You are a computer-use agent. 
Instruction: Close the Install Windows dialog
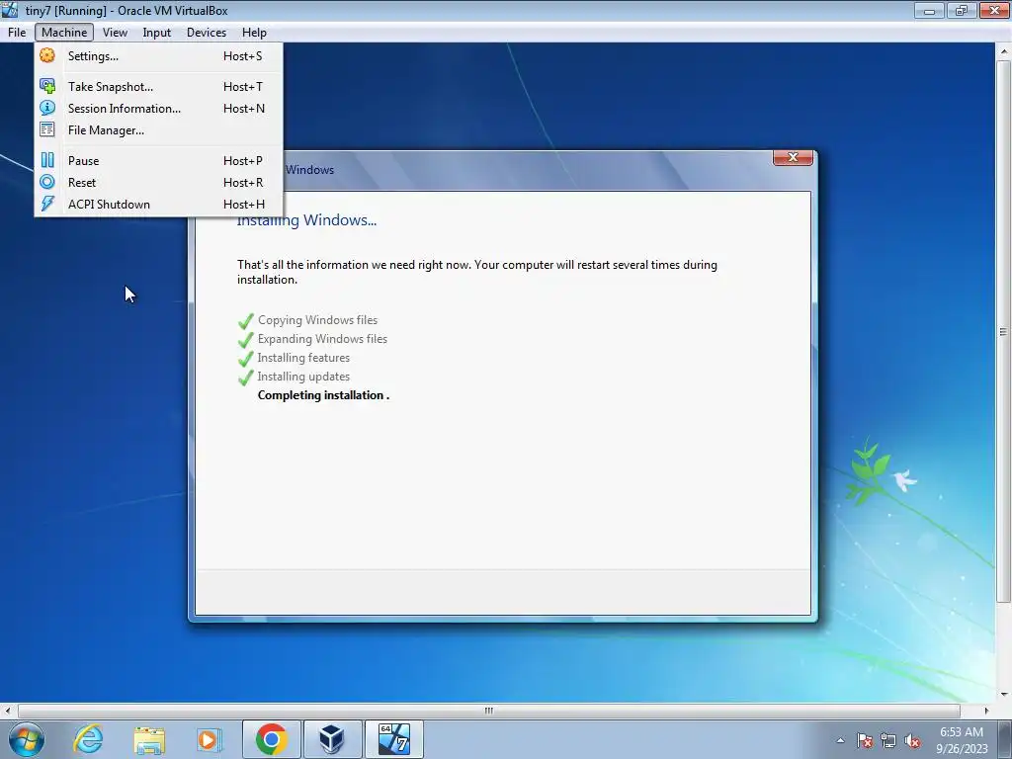click(793, 157)
